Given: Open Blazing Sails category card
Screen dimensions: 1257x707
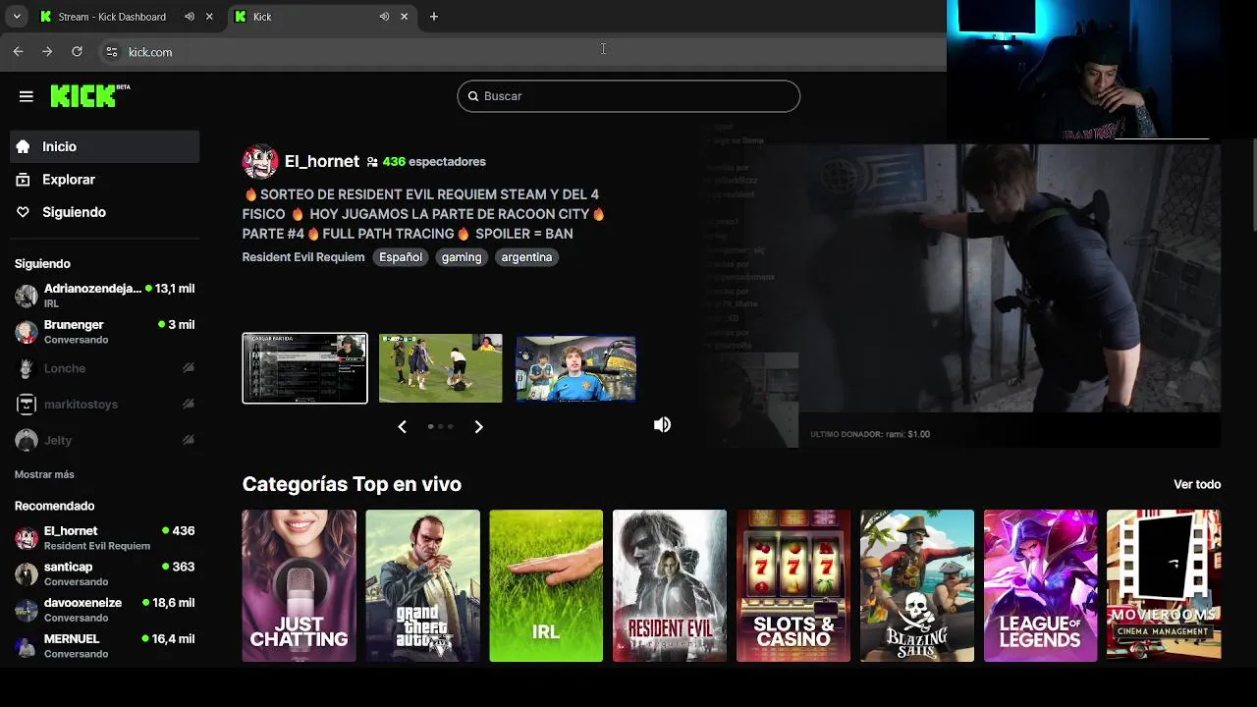Looking at the screenshot, I should tap(917, 585).
